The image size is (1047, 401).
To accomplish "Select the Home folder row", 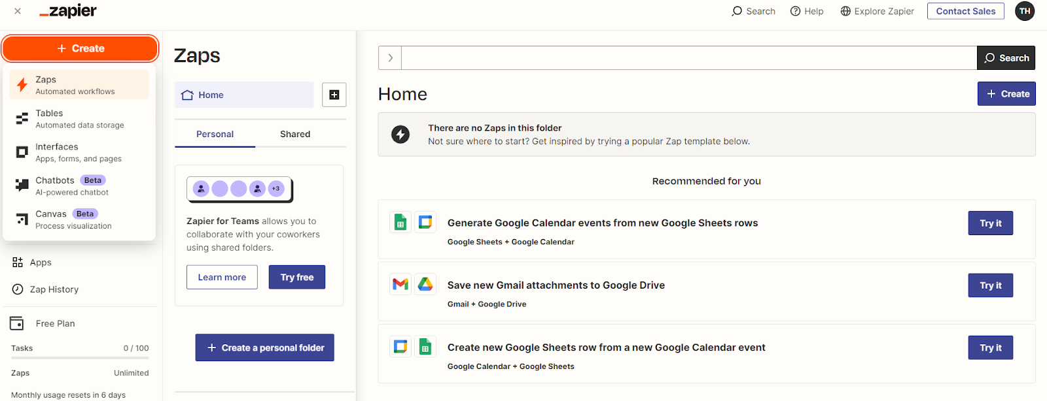I will pyautogui.click(x=244, y=95).
